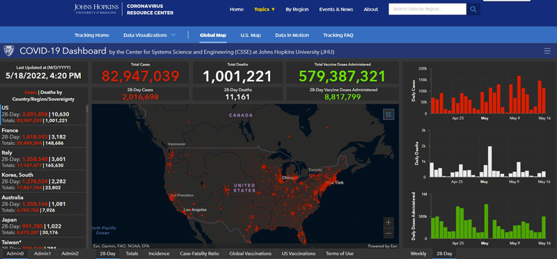Expand the Data Visualizations dropdown
The image size is (557, 259).
point(149,36)
